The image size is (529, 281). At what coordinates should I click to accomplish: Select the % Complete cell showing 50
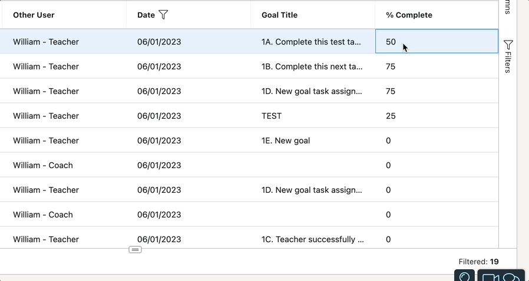(x=437, y=42)
